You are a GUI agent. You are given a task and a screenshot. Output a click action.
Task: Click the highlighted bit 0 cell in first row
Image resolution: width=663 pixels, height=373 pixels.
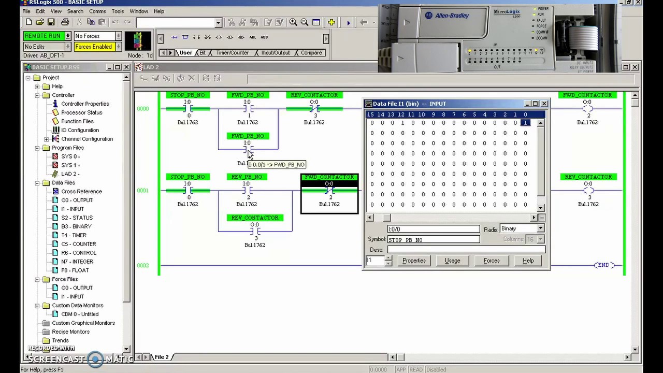525,123
